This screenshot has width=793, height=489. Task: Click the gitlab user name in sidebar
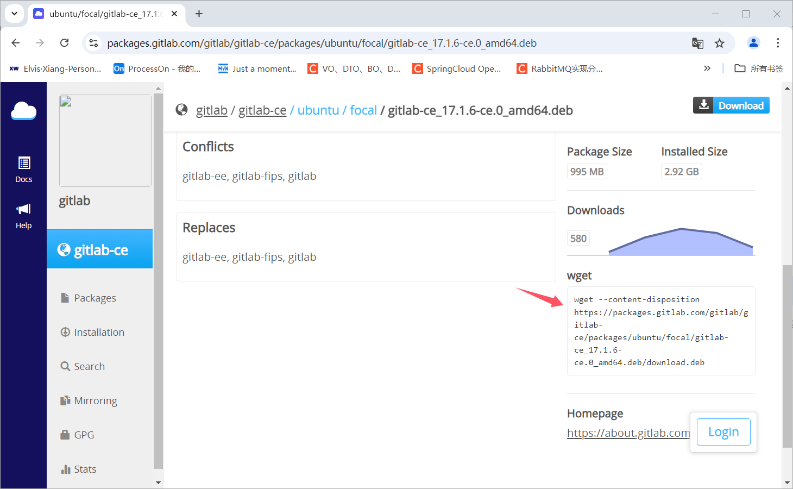pyautogui.click(x=74, y=201)
